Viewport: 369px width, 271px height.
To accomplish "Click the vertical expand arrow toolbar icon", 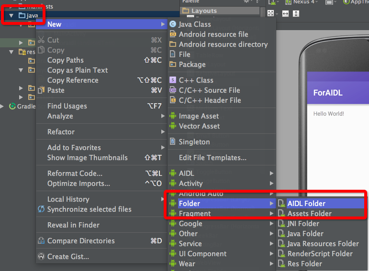I will (296, 13).
